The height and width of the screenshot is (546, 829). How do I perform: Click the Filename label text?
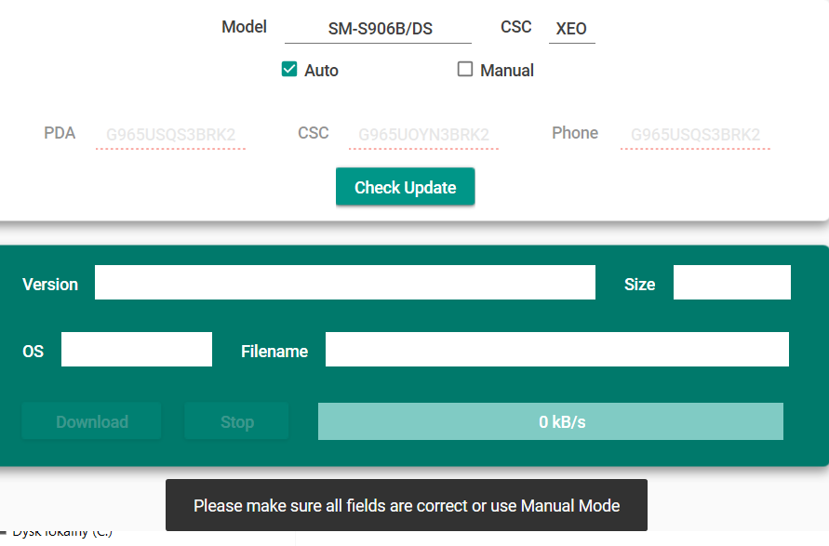(x=274, y=352)
